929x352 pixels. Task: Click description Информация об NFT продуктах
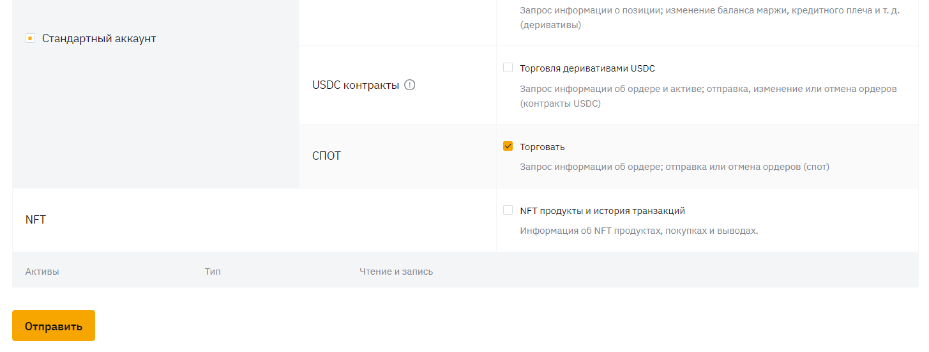639,231
